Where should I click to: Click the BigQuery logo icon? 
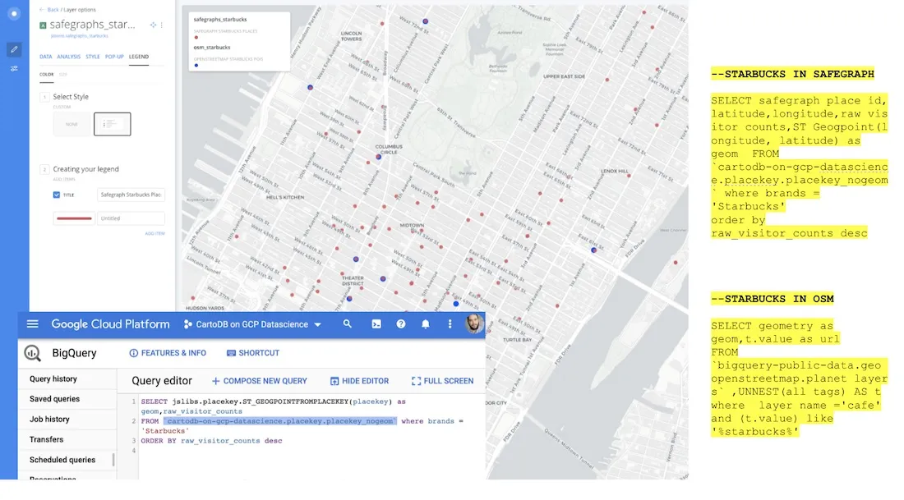30,353
